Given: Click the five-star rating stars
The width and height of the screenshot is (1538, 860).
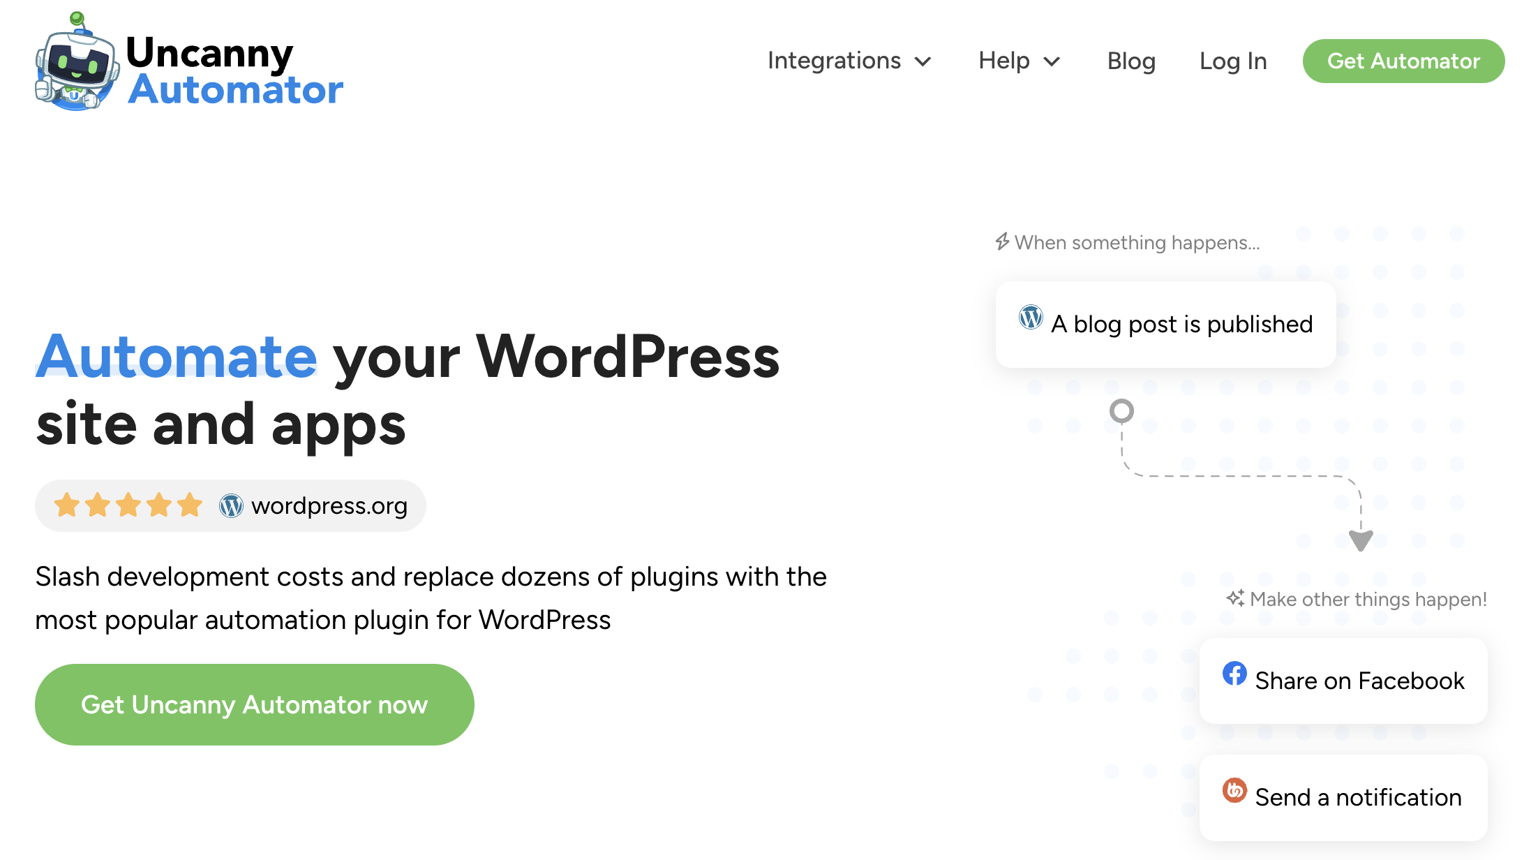Looking at the screenshot, I should (128, 505).
